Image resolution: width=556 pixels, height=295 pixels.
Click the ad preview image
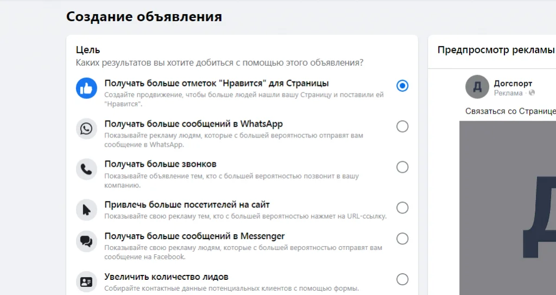coord(508,206)
